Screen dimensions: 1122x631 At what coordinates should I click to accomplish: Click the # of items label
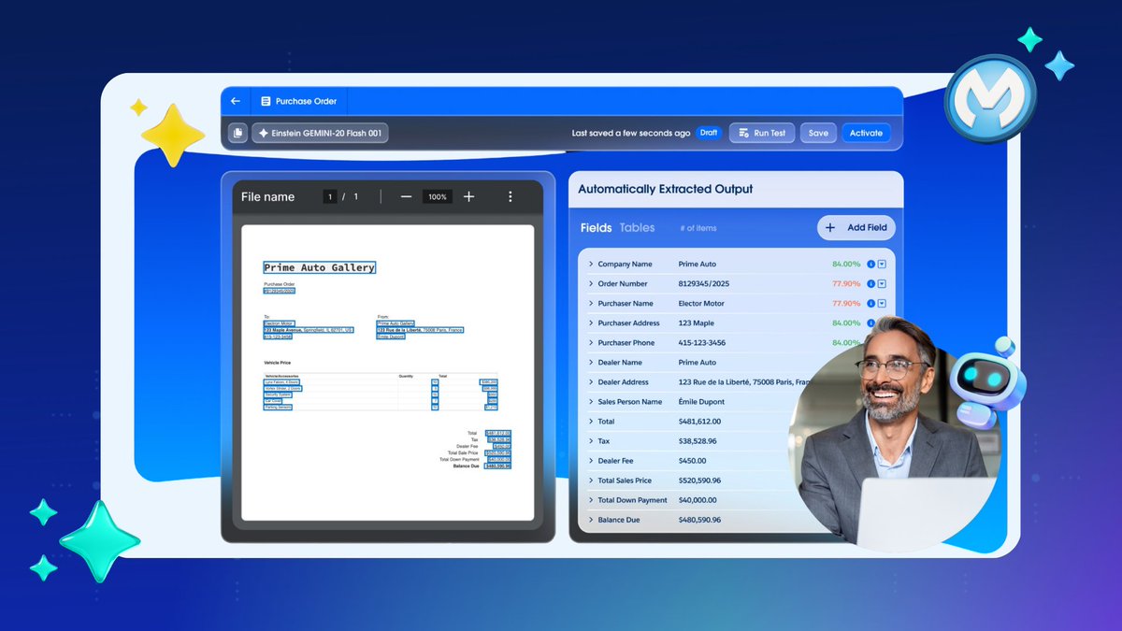tap(698, 228)
